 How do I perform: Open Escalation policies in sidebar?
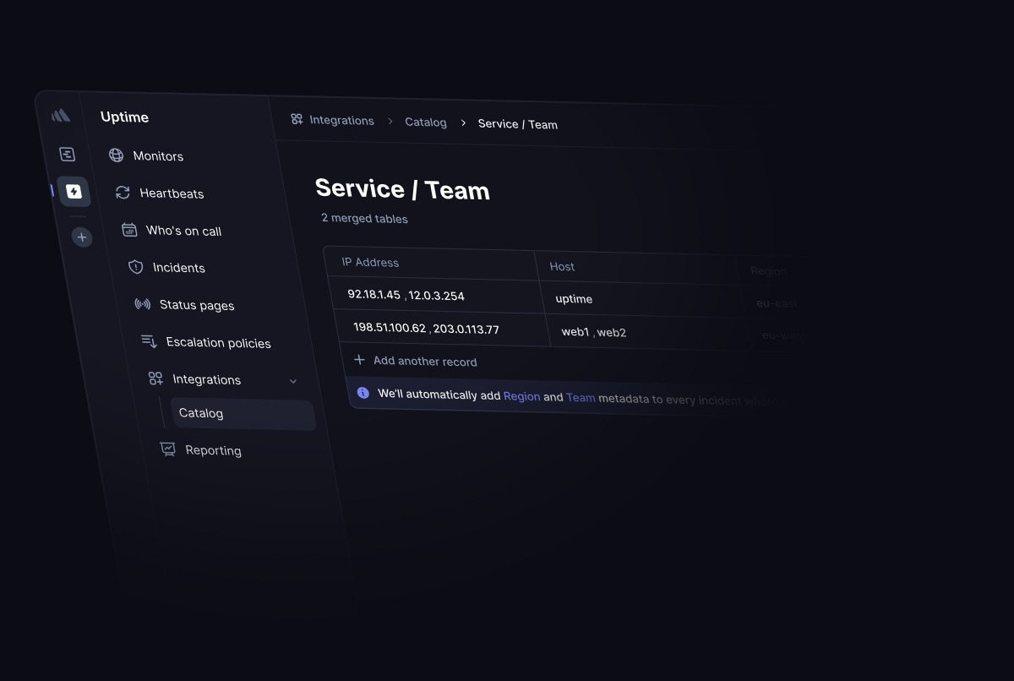point(218,342)
